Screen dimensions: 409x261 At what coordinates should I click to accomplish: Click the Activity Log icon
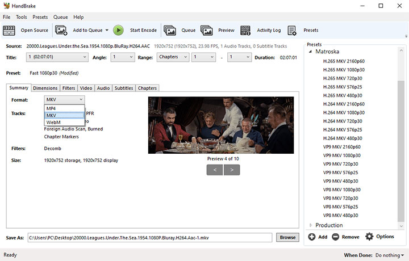coord(245,31)
